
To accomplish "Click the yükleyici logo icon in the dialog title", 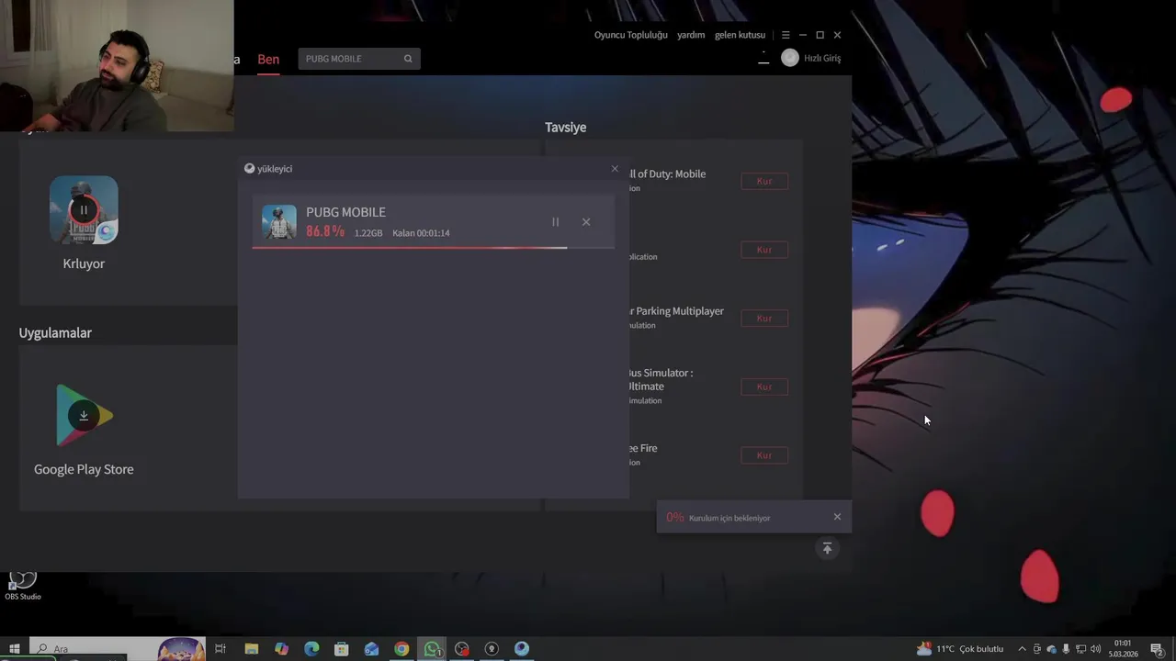I will (x=249, y=169).
